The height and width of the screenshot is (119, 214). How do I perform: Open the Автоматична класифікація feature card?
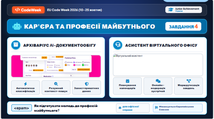tap(25, 87)
